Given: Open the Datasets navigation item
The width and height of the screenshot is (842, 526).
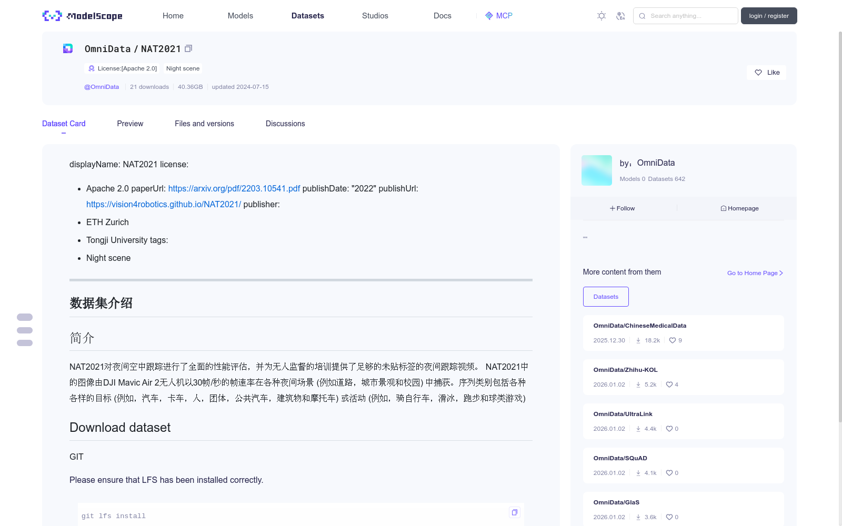Looking at the screenshot, I should click(x=308, y=16).
